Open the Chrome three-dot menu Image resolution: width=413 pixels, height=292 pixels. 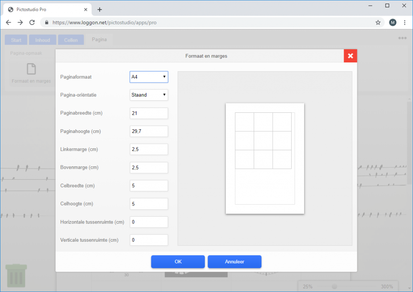(x=405, y=23)
